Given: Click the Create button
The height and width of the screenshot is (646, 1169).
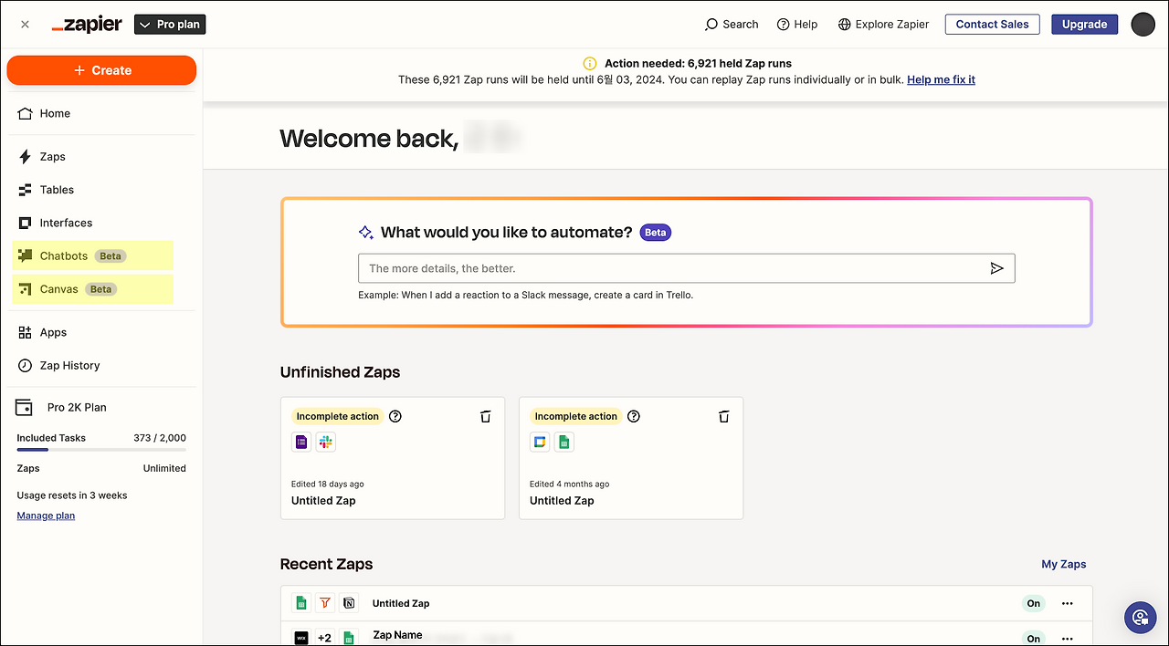Looking at the screenshot, I should [101, 70].
